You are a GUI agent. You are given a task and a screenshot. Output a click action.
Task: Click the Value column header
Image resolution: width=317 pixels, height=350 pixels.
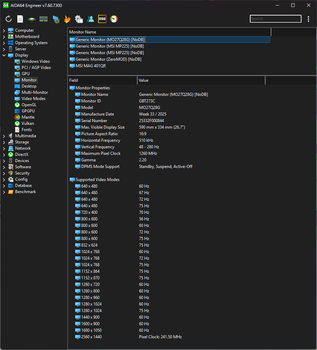click(x=201, y=80)
